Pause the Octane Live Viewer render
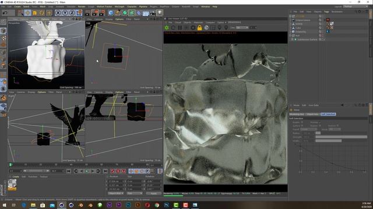The image size is (373, 209). 180,28
